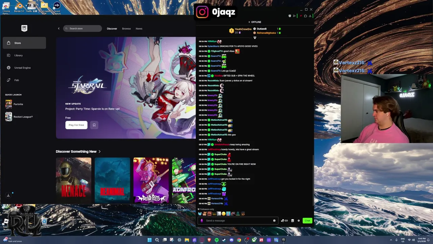The width and height of the screenshot is (433, 244).
Task: Open Chrome Remote desktop shortcut
Action: 6,8
